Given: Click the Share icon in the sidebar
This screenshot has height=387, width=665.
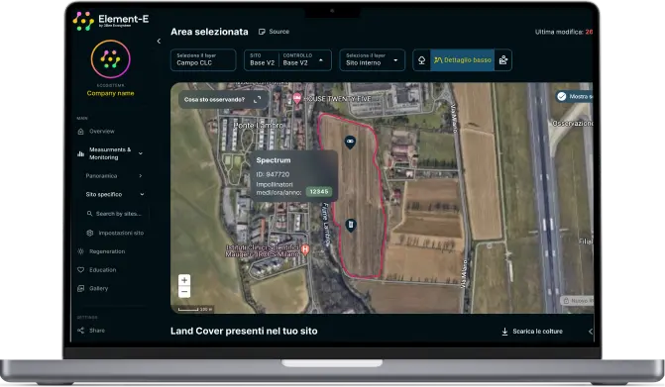Looking at the screenshot, I should (80, 331).
